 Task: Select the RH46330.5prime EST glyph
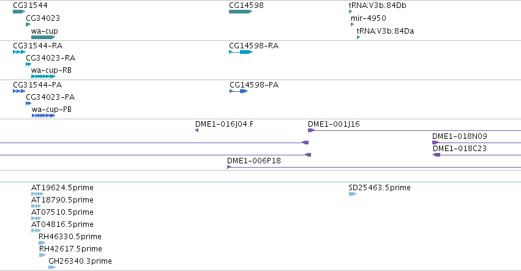42,243
